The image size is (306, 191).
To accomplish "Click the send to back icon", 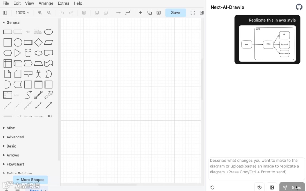I will (x=106, y=13).
